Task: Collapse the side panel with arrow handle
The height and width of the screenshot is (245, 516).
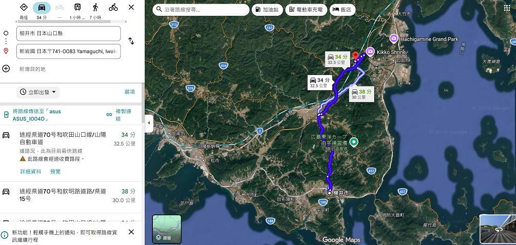Action: click(x=149, y=123)
